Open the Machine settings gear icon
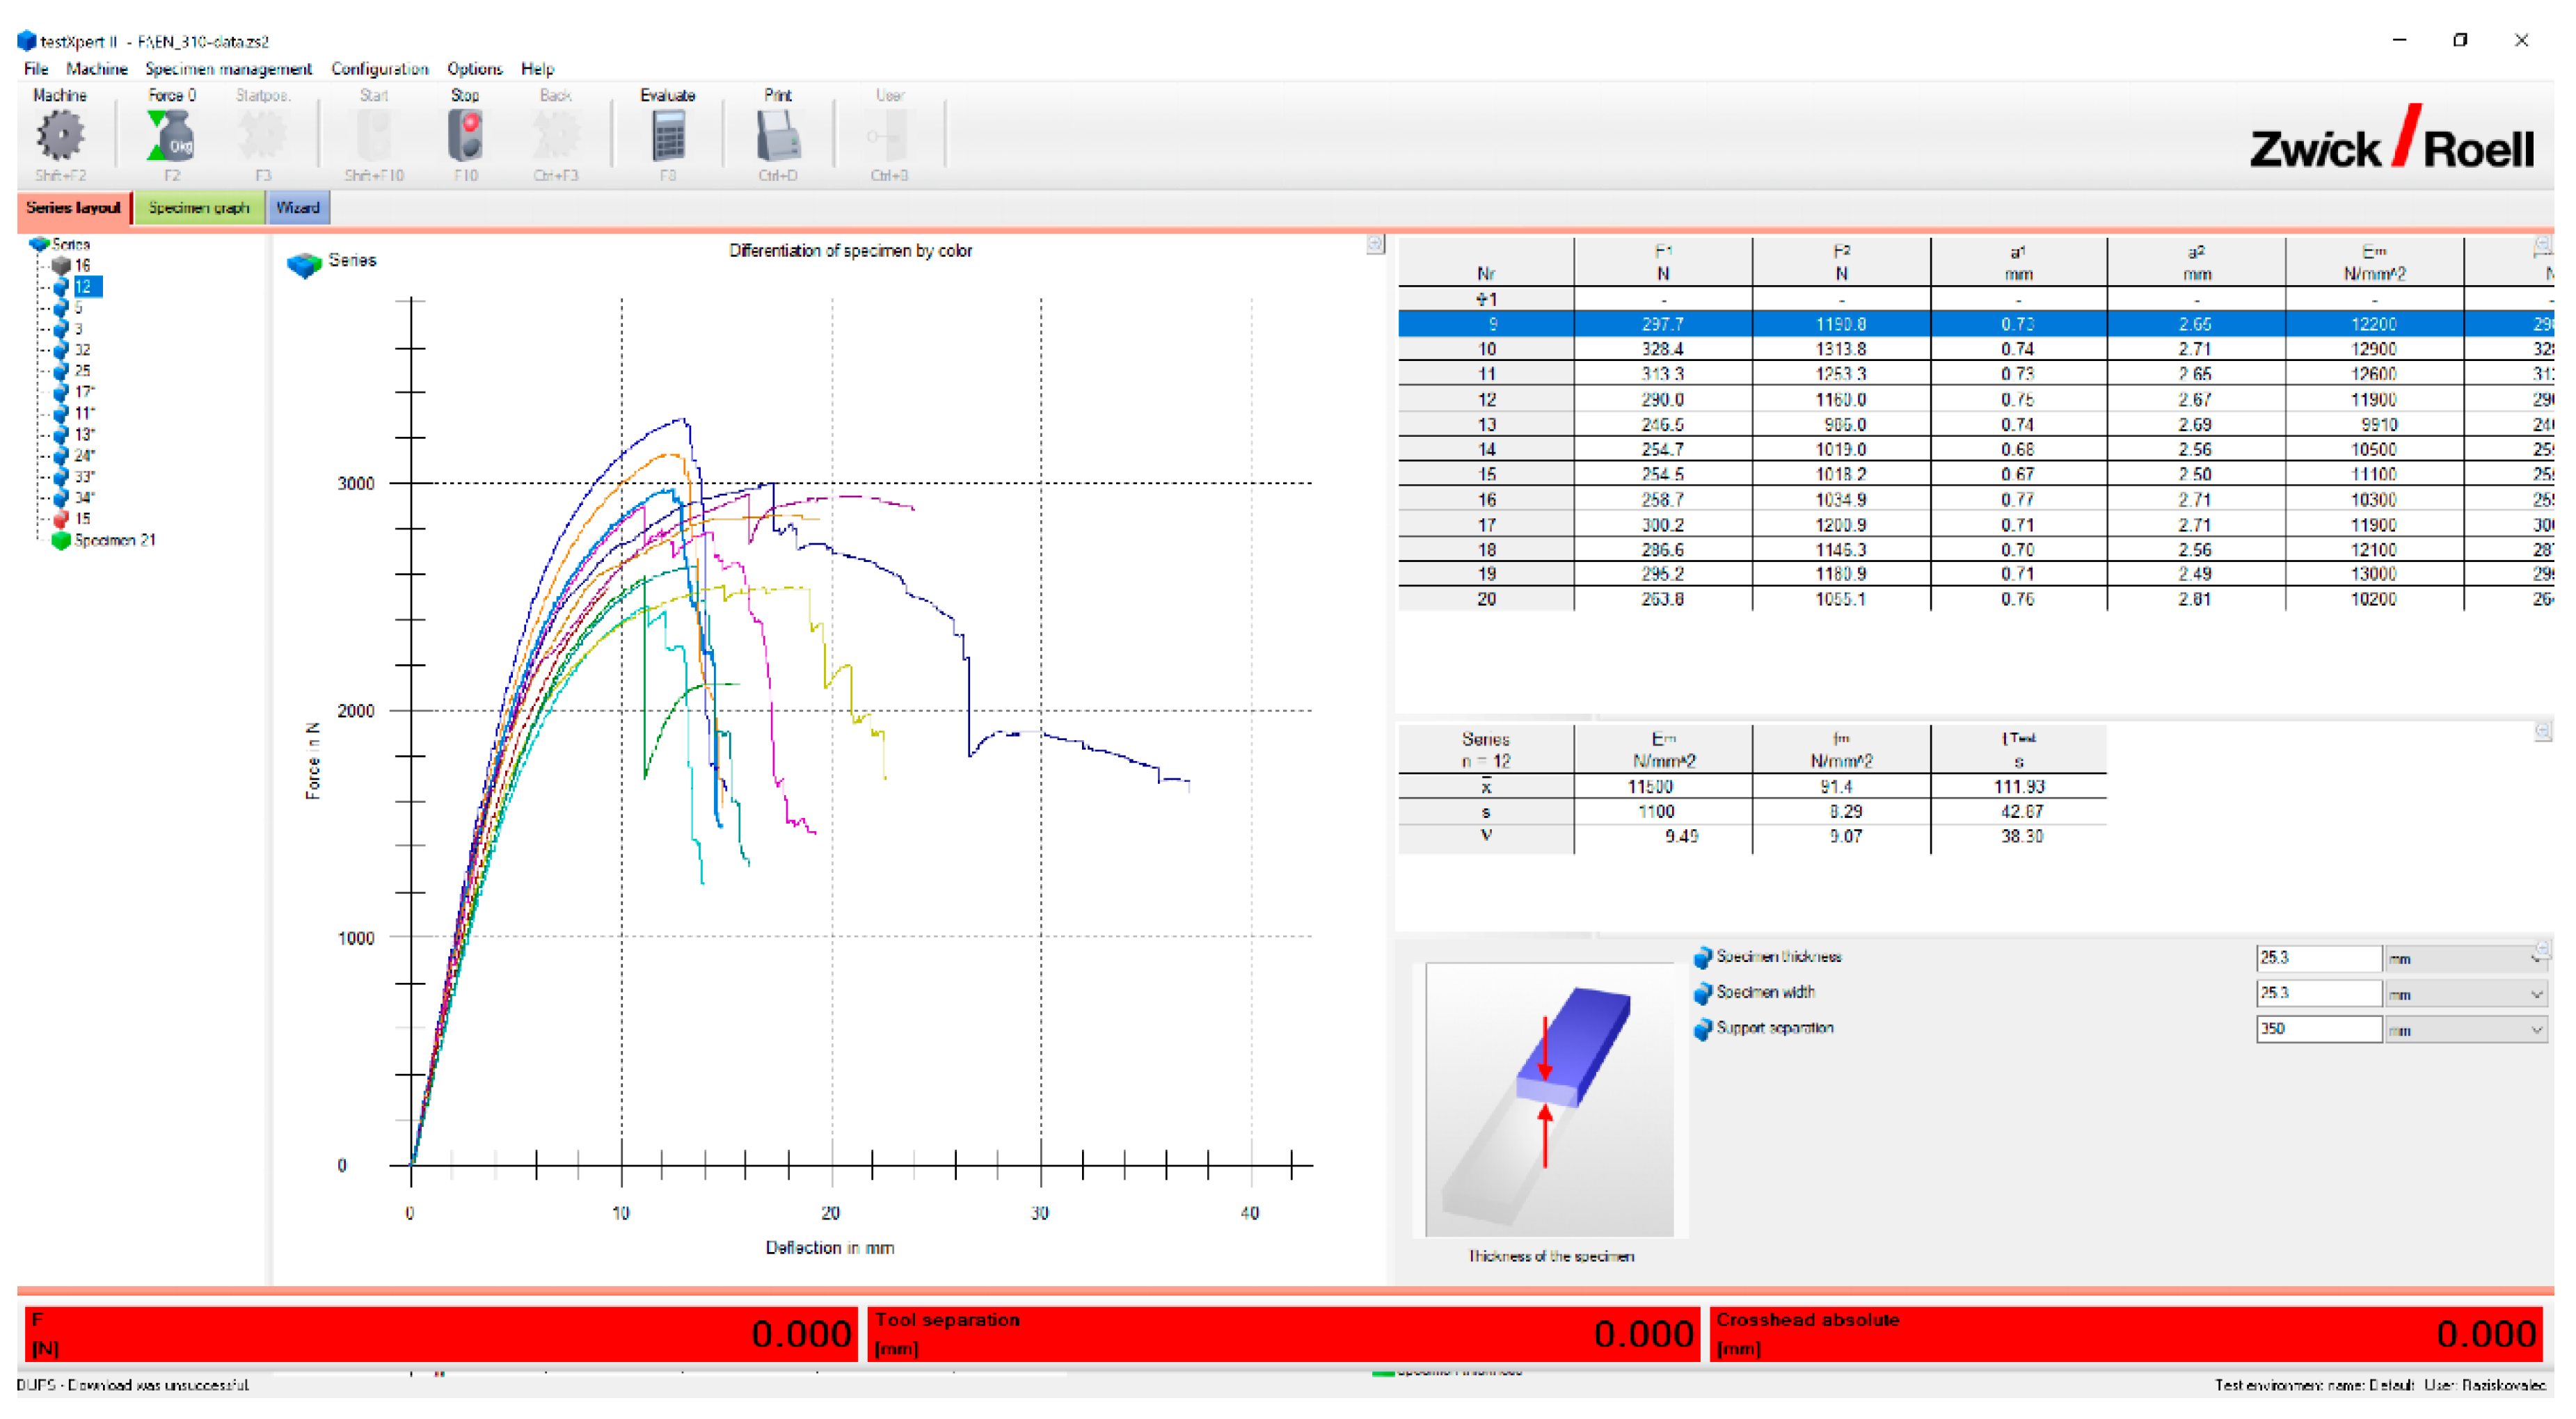The width and height of the screenshot is (2576, 1419). tap(60, 135)
